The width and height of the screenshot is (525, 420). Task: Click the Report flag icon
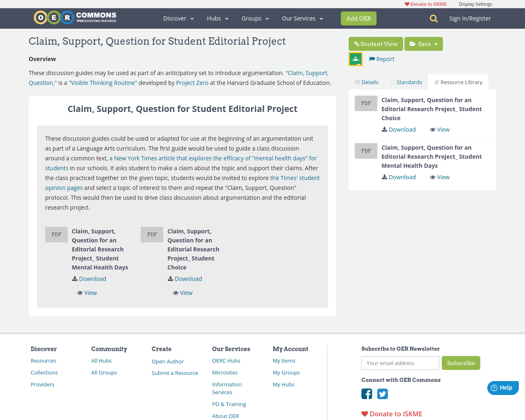[372, 58]
